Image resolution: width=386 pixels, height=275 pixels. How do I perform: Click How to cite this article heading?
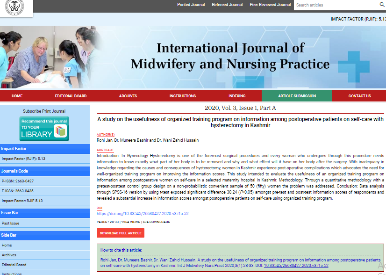[x=121, y=250]
